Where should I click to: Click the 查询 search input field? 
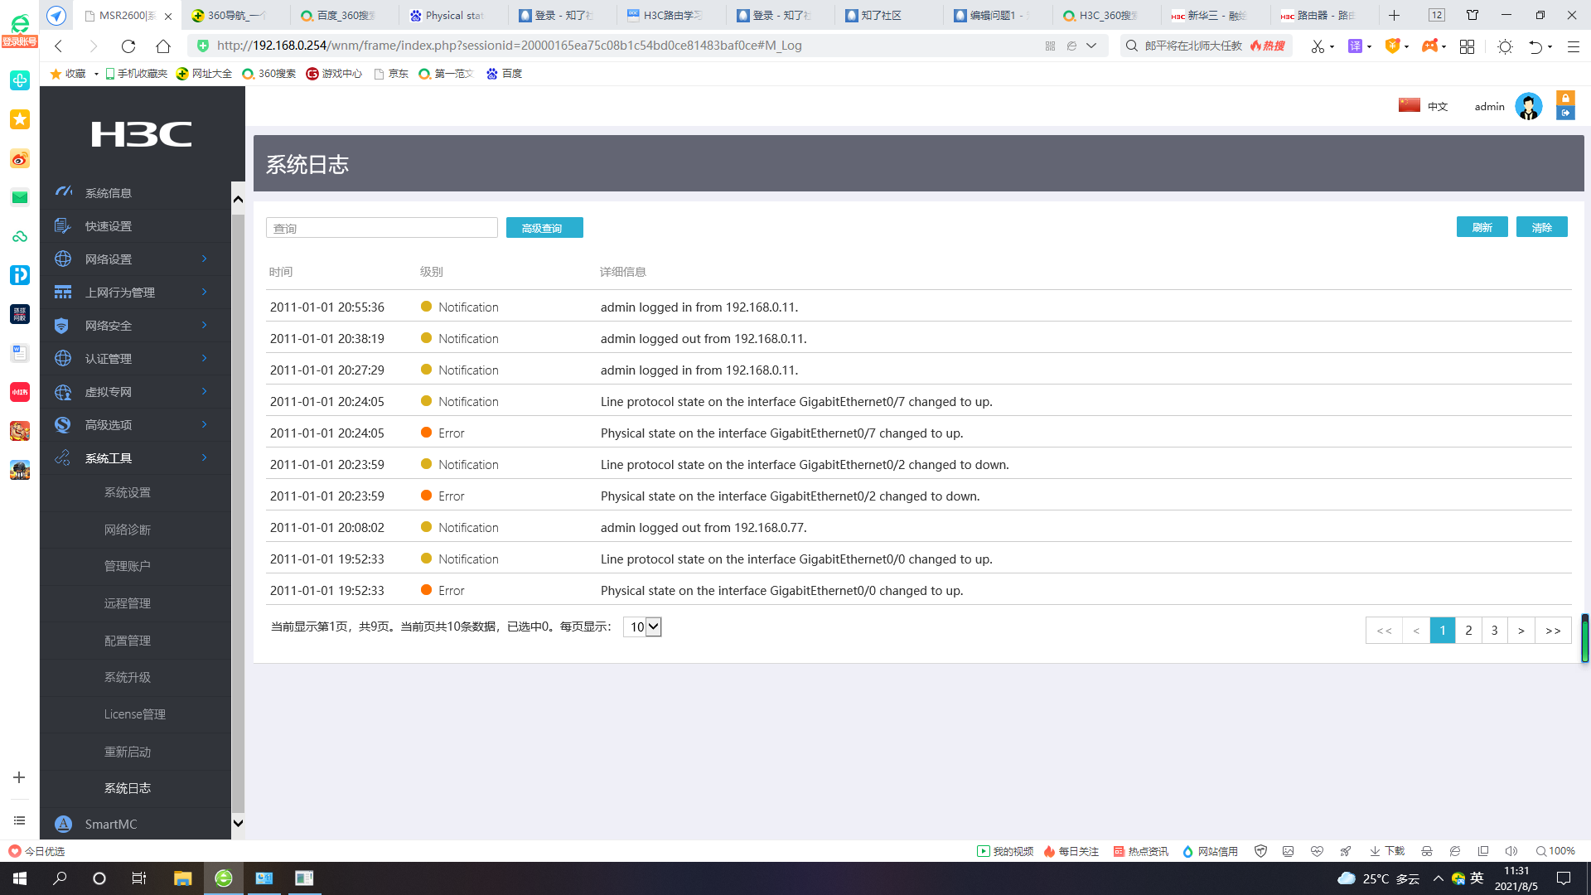381,228
